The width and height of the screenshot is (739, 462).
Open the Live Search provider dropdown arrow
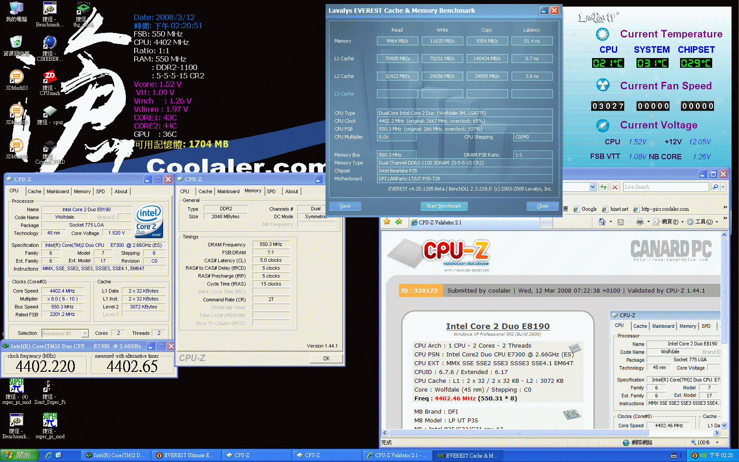coord(723,187)
